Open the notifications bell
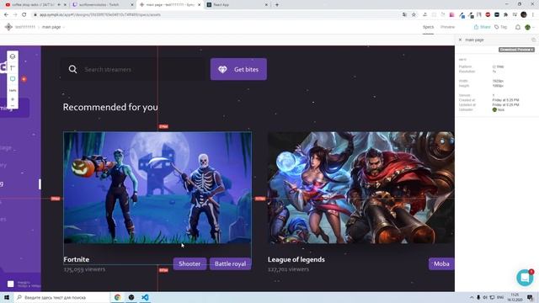The image size is (539, 303). click(x=518, y=27)
